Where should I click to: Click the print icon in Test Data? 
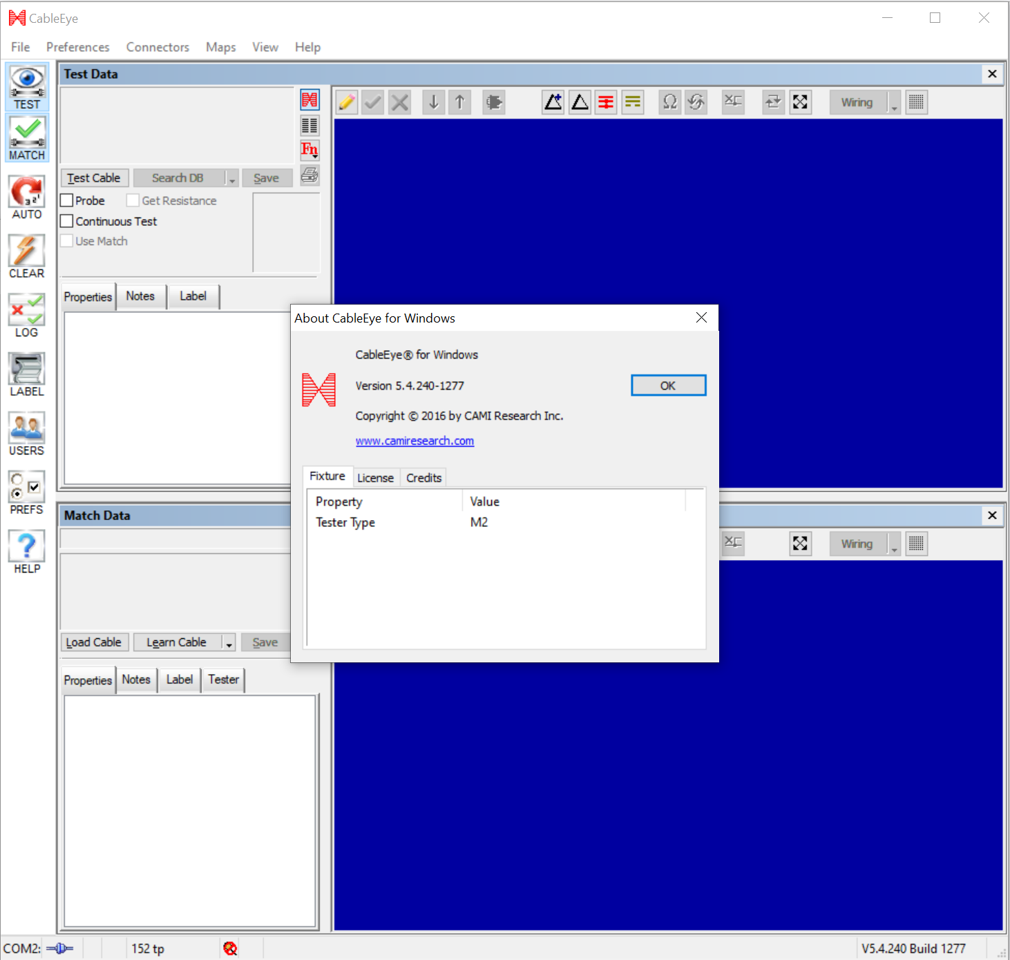point(309,175)
